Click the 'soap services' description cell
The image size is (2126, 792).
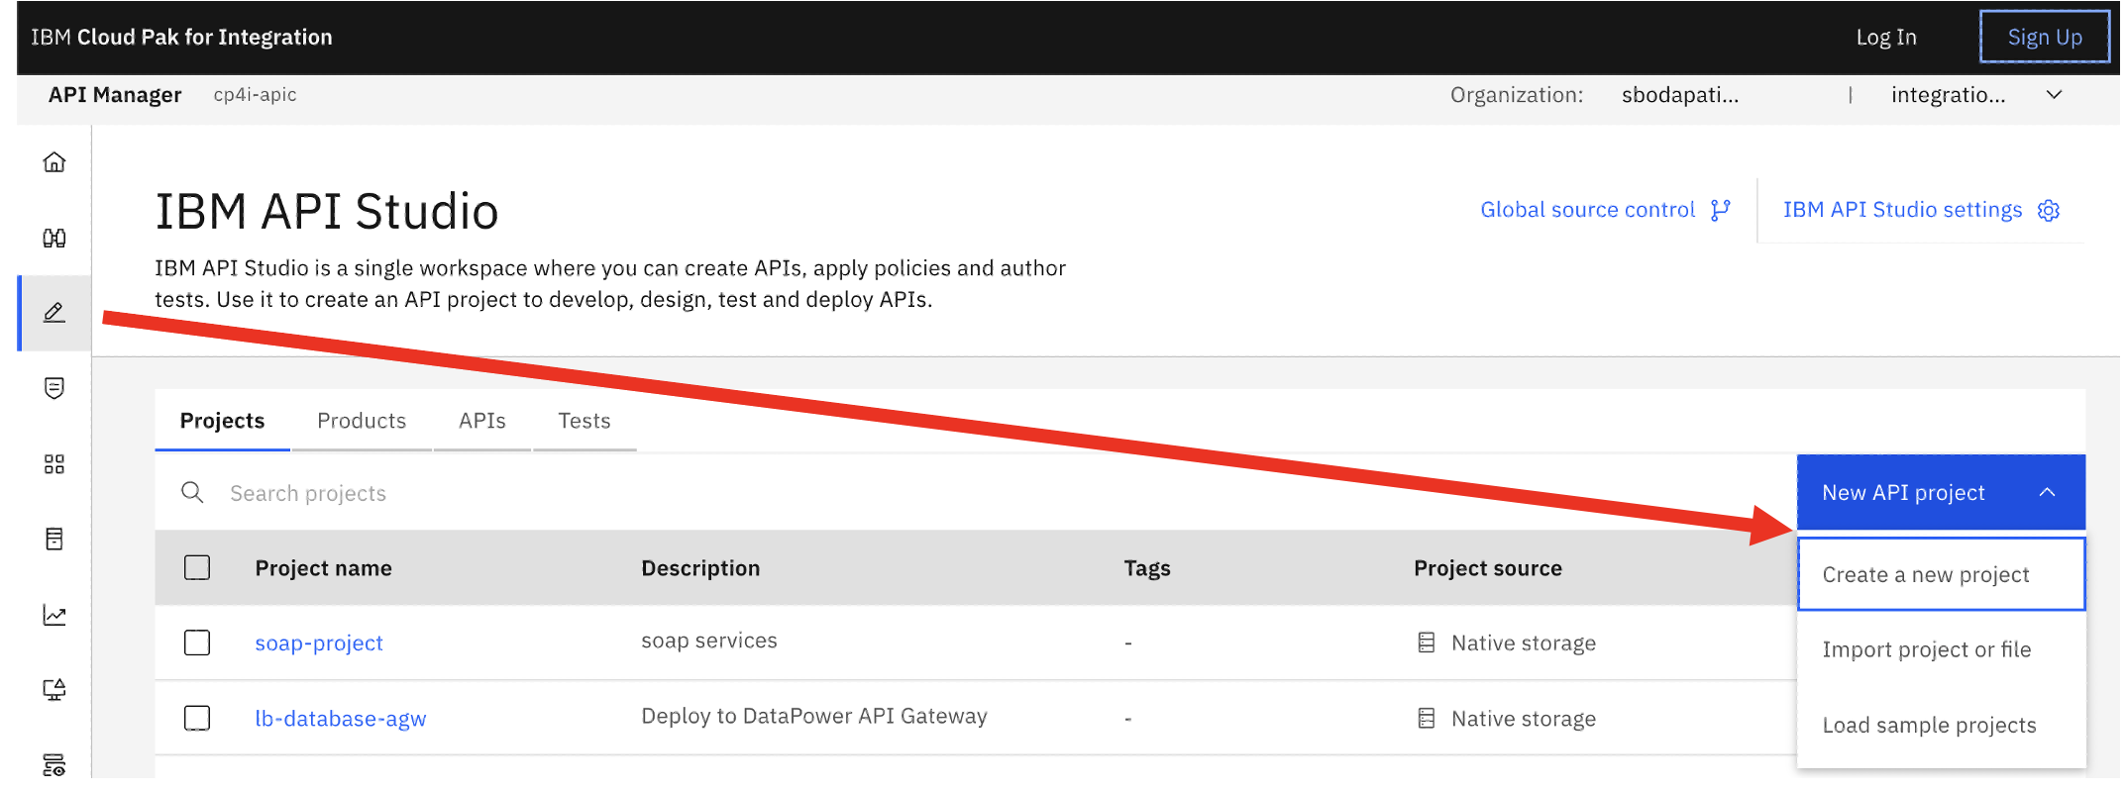[709, 641]
